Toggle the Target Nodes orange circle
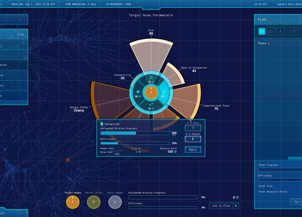 73,202
